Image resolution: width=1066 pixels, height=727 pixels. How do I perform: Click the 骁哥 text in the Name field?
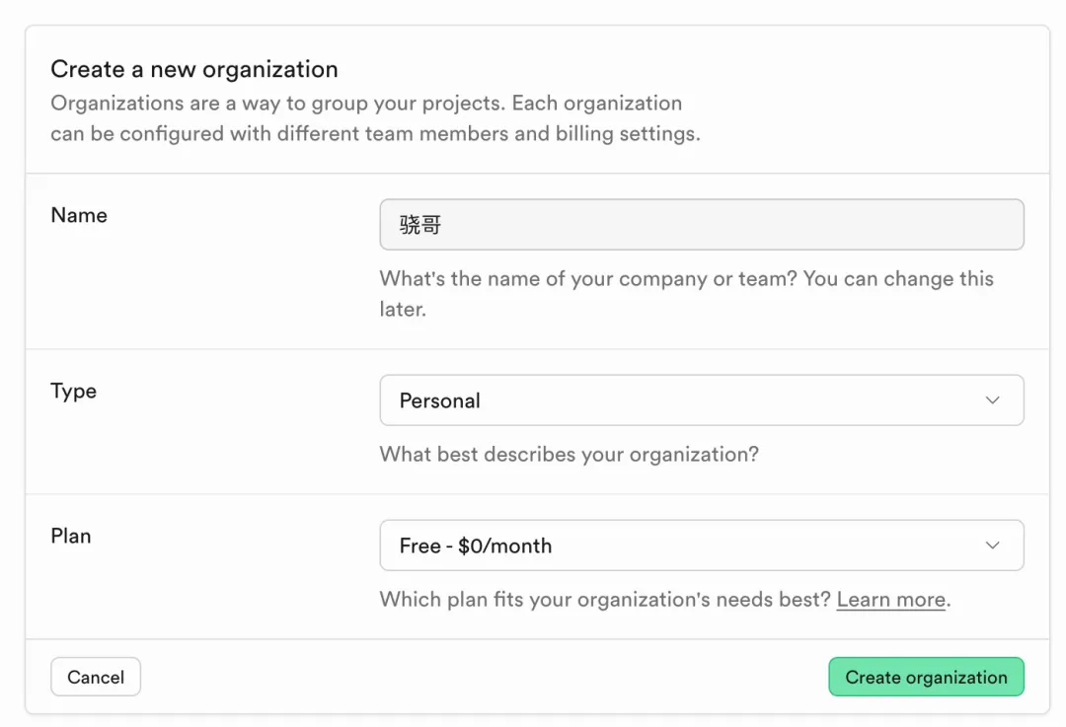(420, 225)
